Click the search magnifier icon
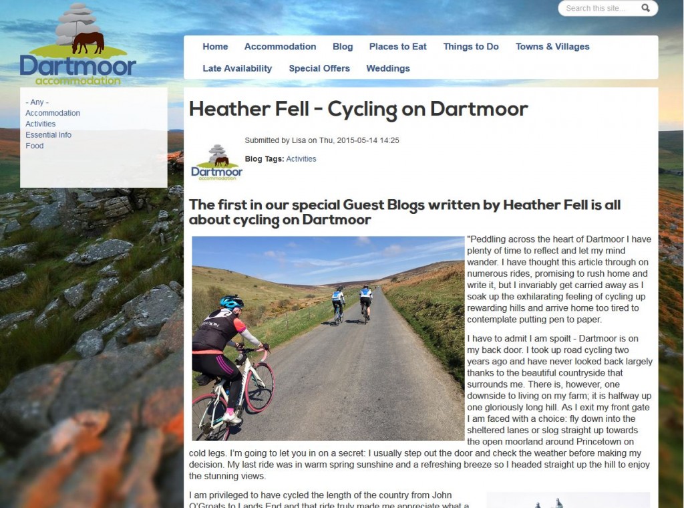Screen dimensions: 684x508 [x=645, y=8]
